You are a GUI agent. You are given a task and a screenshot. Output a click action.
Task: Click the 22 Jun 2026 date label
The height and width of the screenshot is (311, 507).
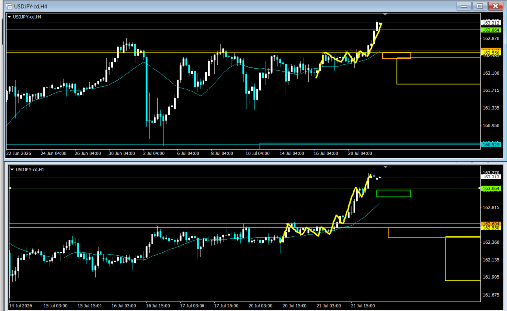[19, 153]
